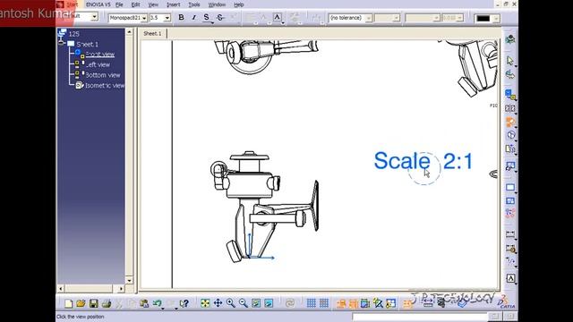The width and height of the screenshot is (573, 322).
Task: Select Bottom view in the tree
Action: click(103, 75)
